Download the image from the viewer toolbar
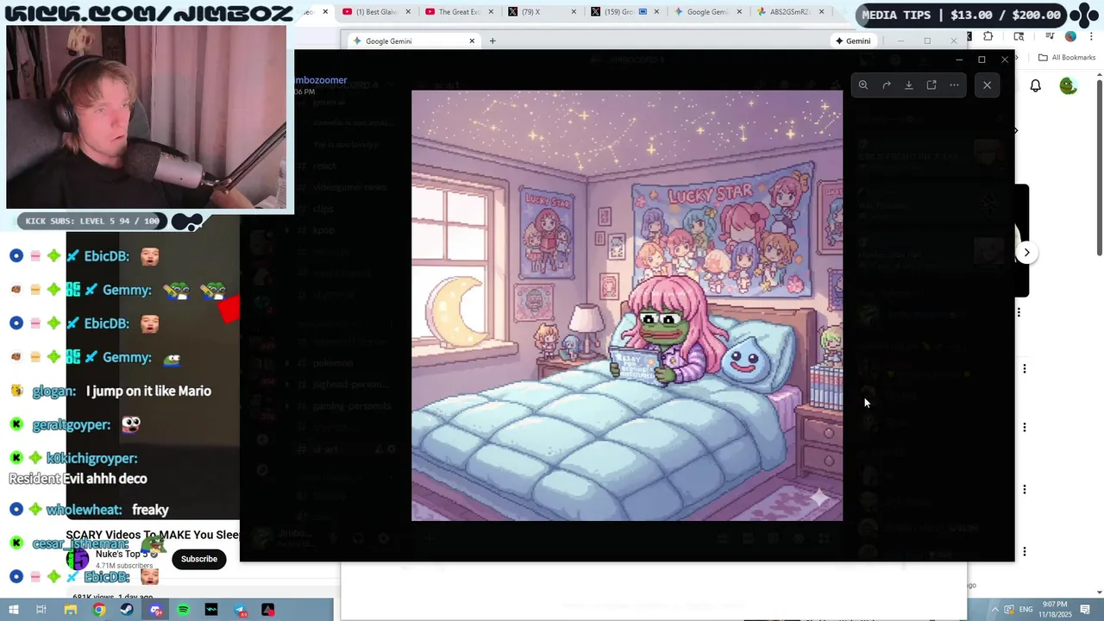 (909, 85)
